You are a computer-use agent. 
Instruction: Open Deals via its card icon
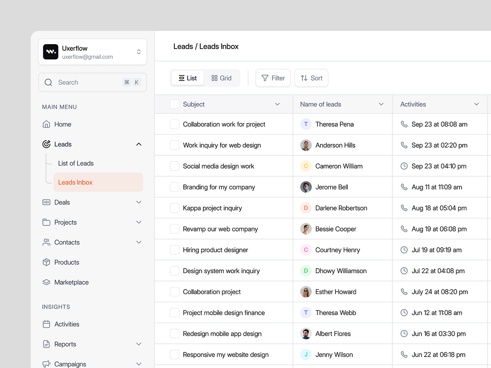(46, 202)
